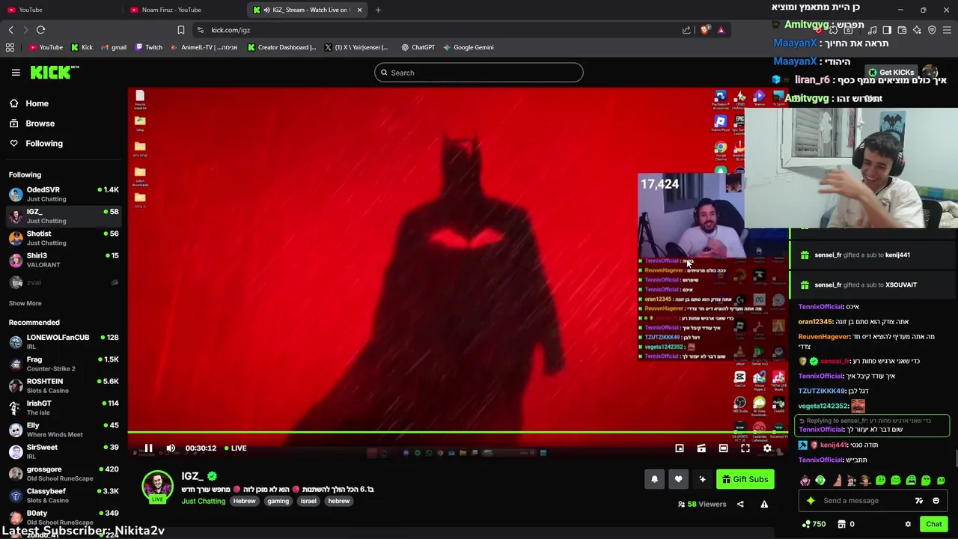Bookmark this page icon
Image resolution: width=958 pixels, height=539 pixels.
pyautogui.click(x=180, y=30)
